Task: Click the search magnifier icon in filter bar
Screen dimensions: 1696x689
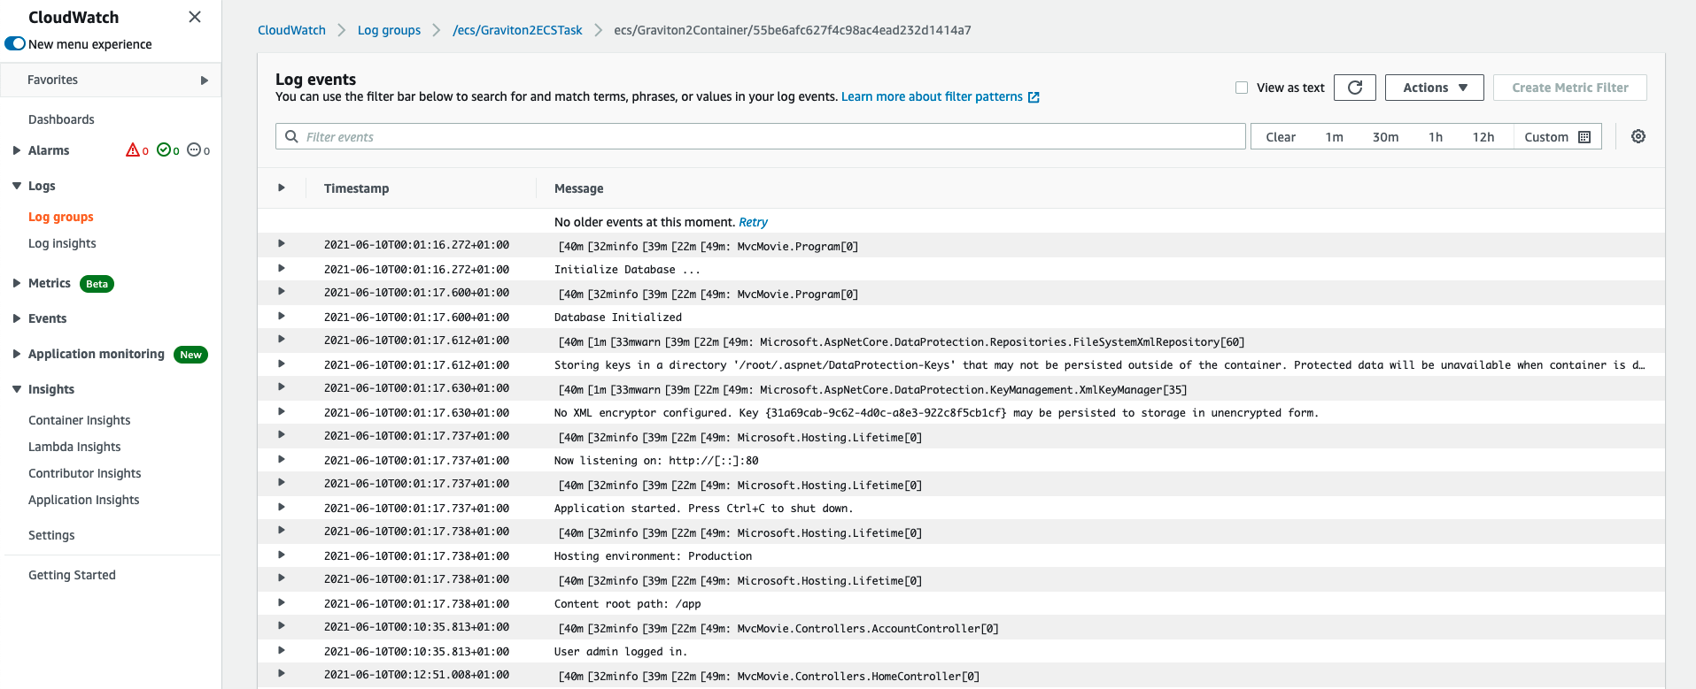Action: pos(291,137)
